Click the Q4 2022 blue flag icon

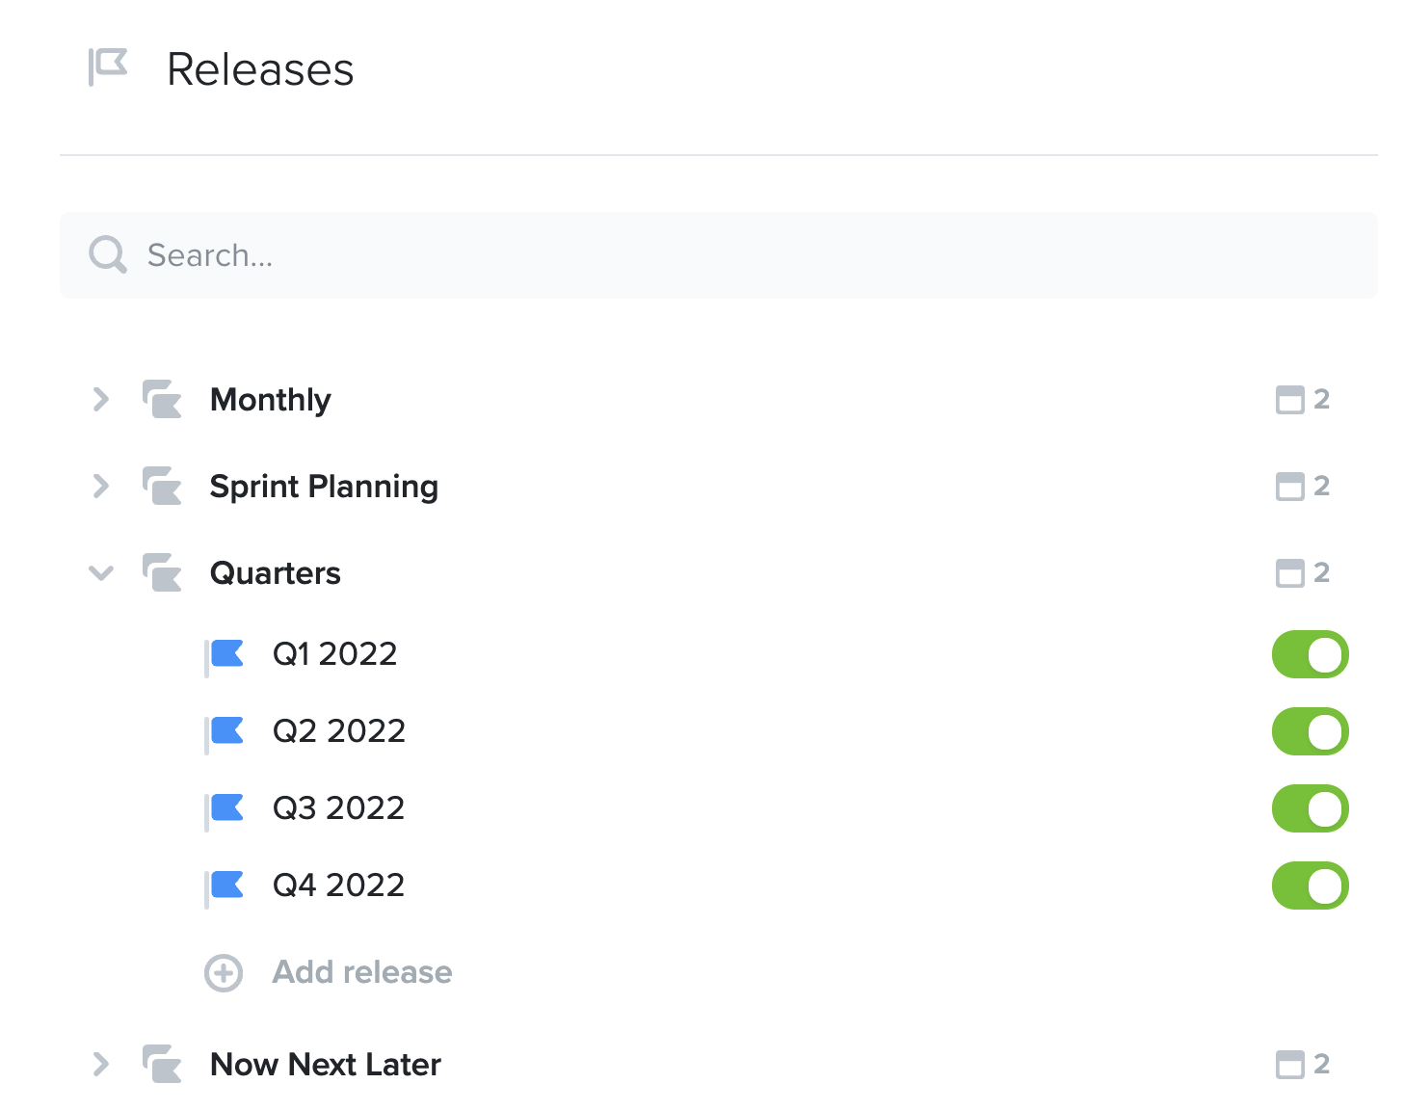(x=225, y=887)
